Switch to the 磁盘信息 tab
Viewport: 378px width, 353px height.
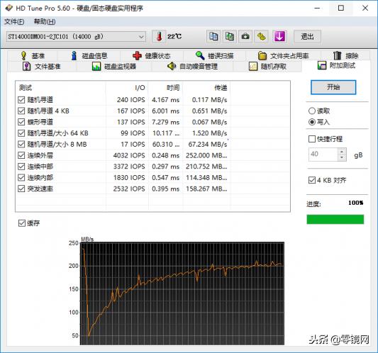coord(89,56)
